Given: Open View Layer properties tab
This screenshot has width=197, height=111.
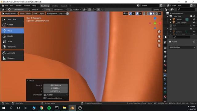Looking at the screenshot, I should pyautogui.click(x=165, y=56).
